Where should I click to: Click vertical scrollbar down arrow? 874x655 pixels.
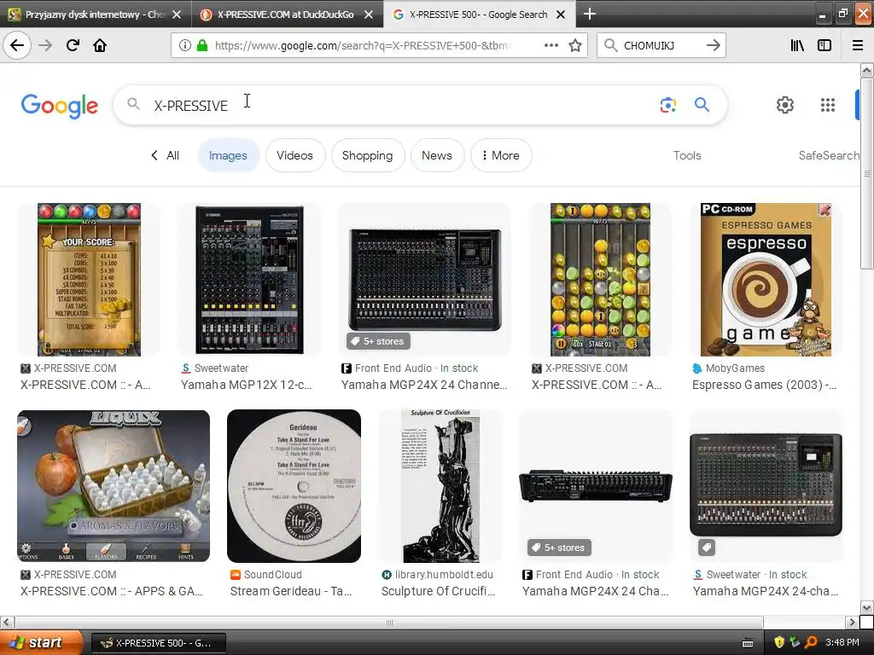(866, 607)
